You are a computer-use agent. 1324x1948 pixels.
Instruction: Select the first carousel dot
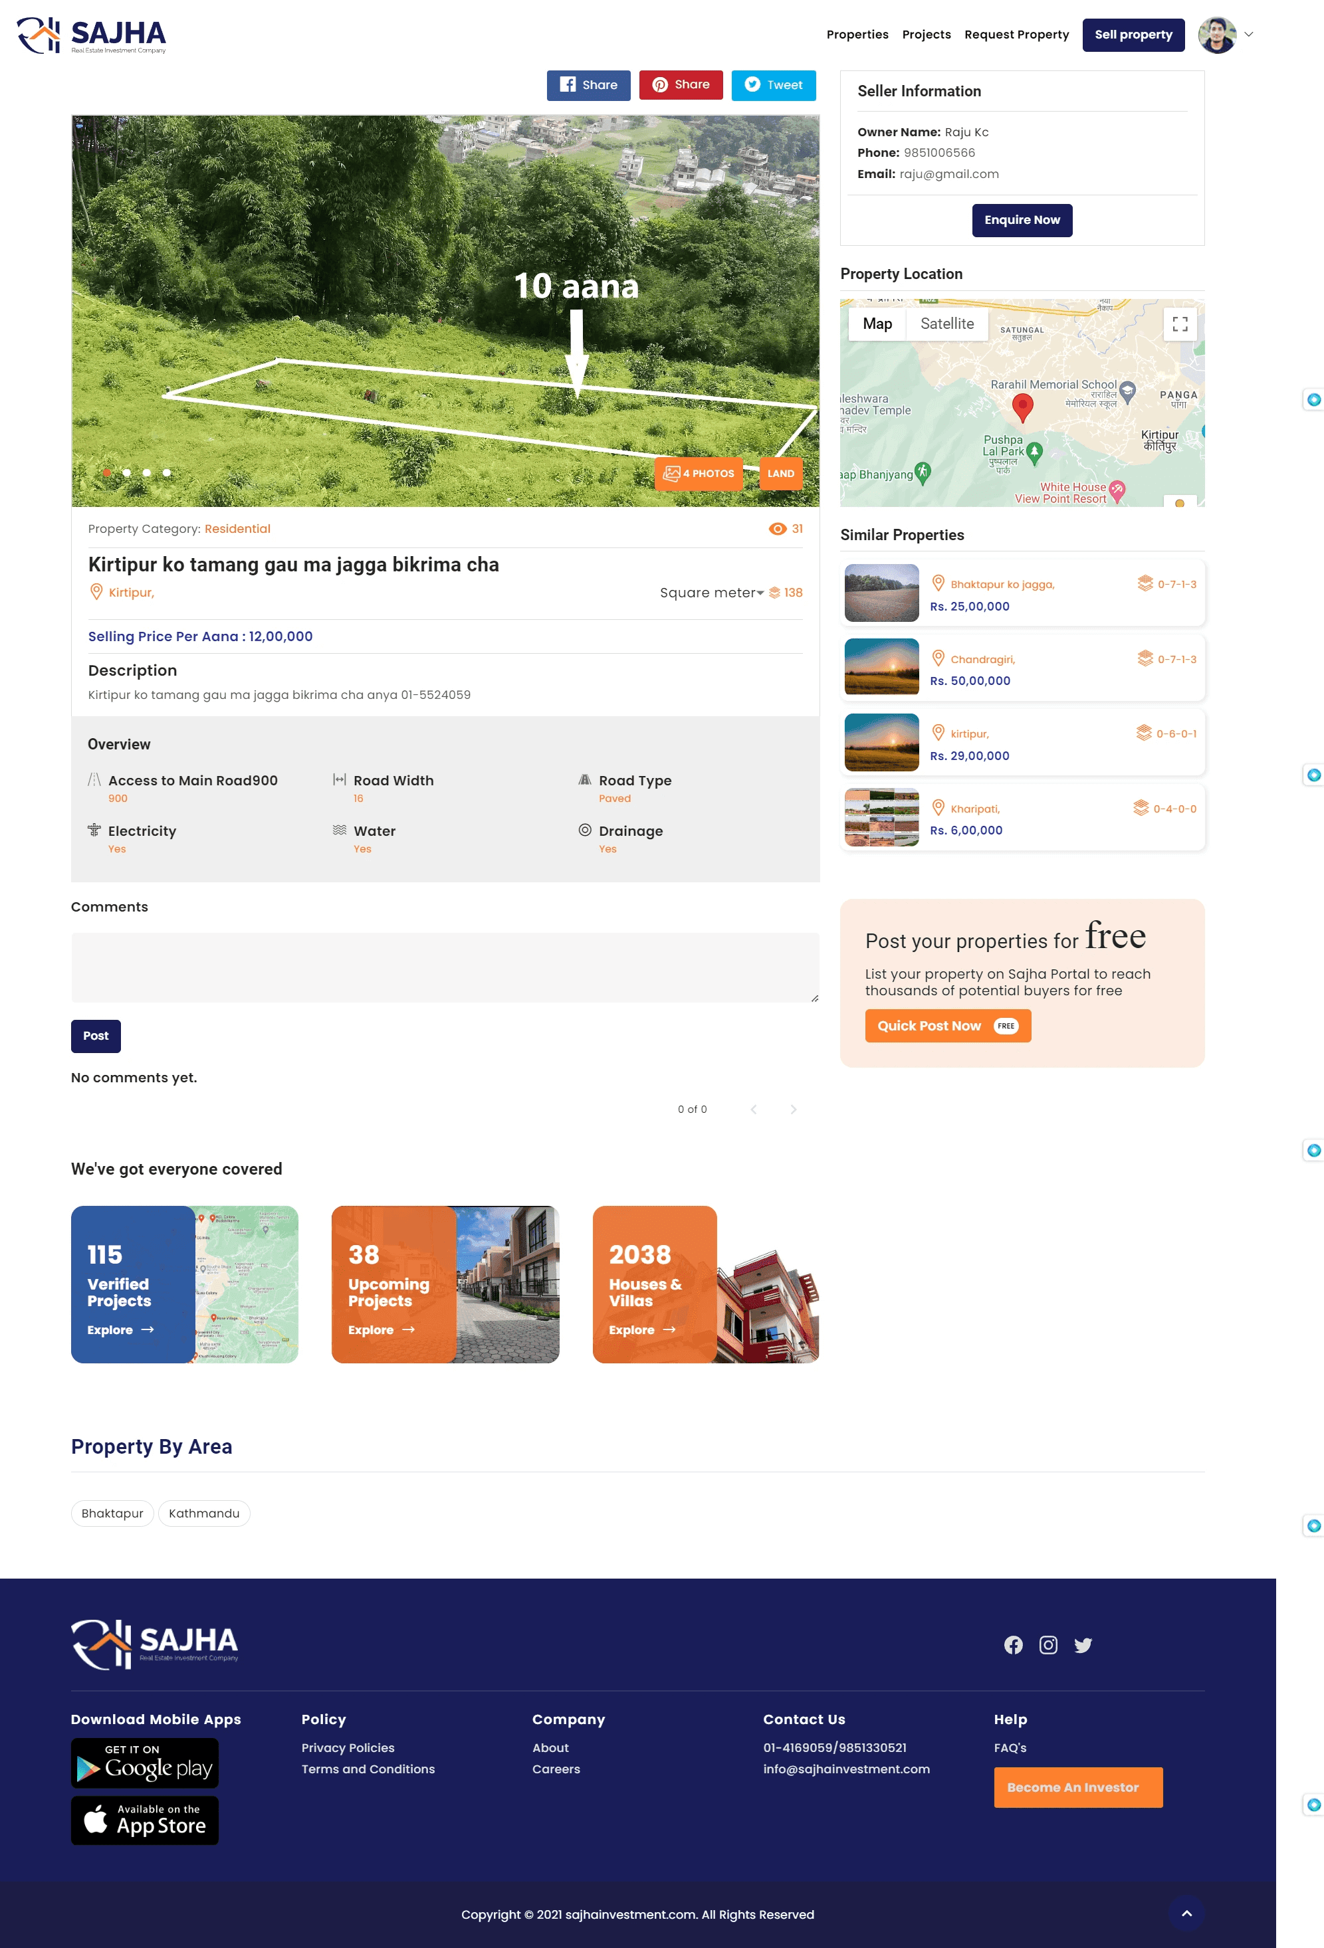click(x=106, y=473)
